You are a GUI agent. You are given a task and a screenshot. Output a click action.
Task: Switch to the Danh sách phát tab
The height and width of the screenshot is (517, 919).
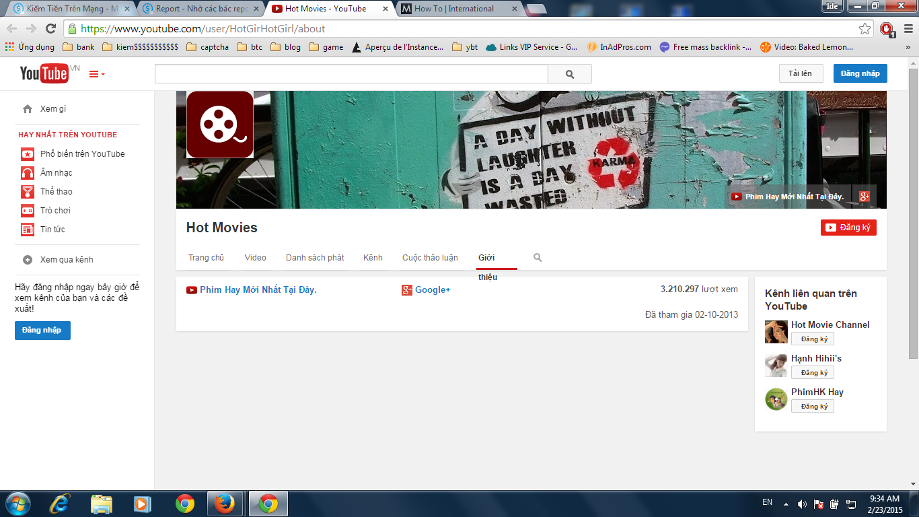pos(315,258)
